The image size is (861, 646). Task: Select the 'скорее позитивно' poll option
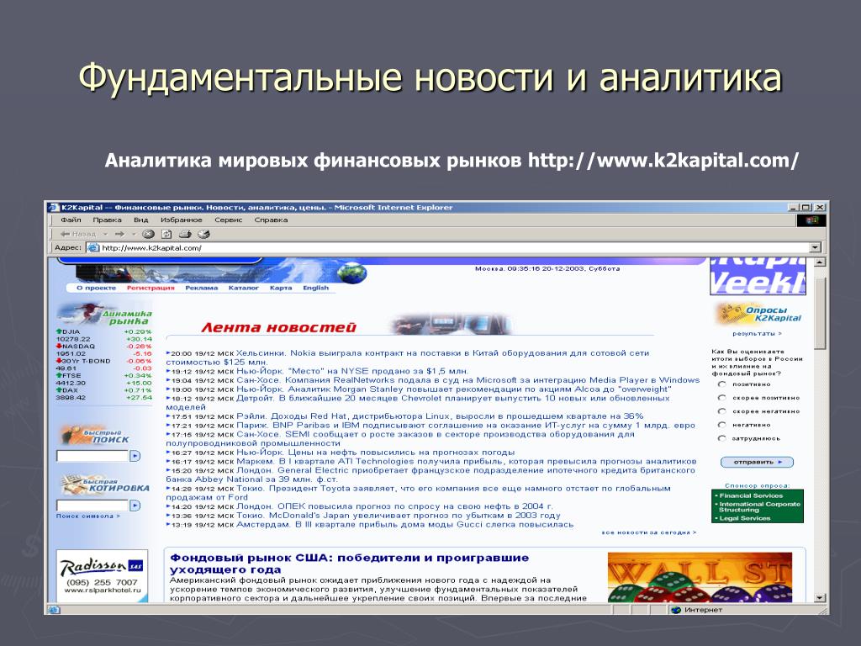click(x=722, y=398)
